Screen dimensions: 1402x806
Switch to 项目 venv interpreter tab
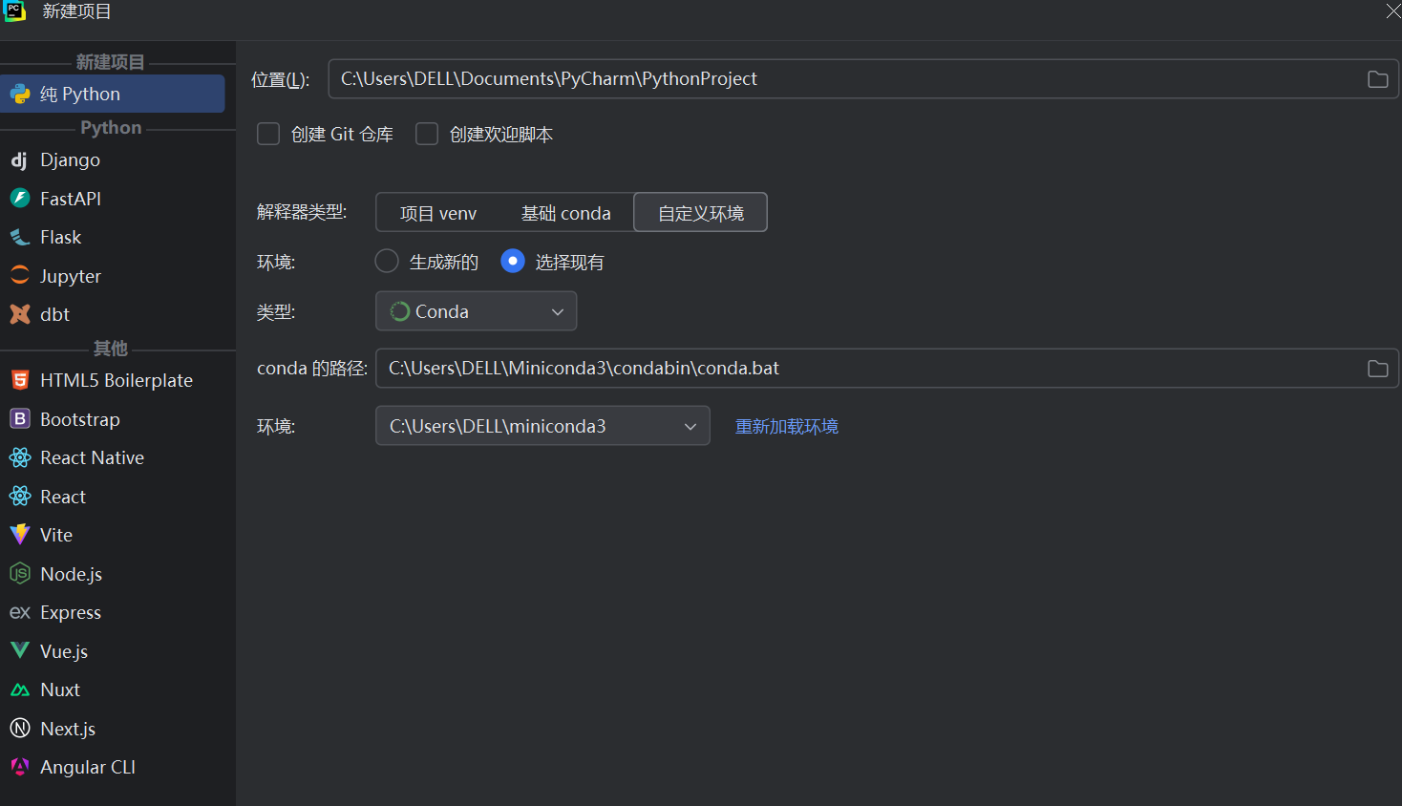pos(438,213)
